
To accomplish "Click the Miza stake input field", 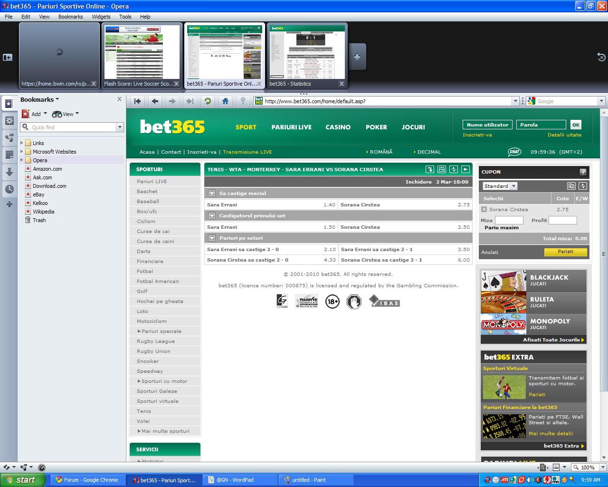I will click(x=509, y=220).
